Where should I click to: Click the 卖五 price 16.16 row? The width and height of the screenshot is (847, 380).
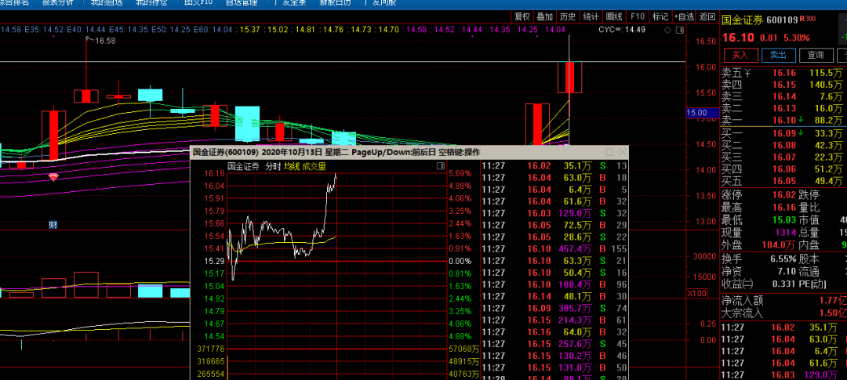[783, 72]
